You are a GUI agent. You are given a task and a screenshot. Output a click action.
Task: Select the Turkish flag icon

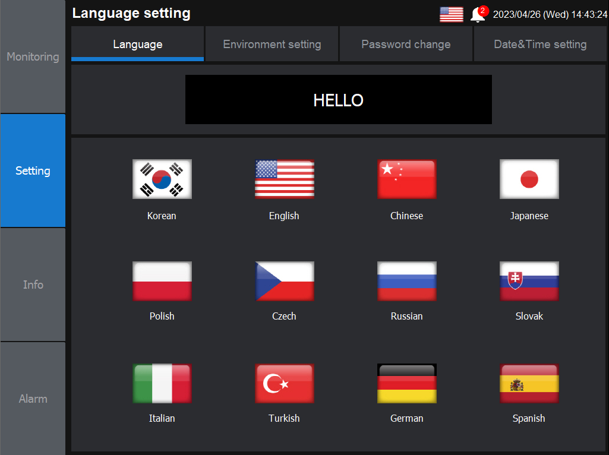point(284,383)
